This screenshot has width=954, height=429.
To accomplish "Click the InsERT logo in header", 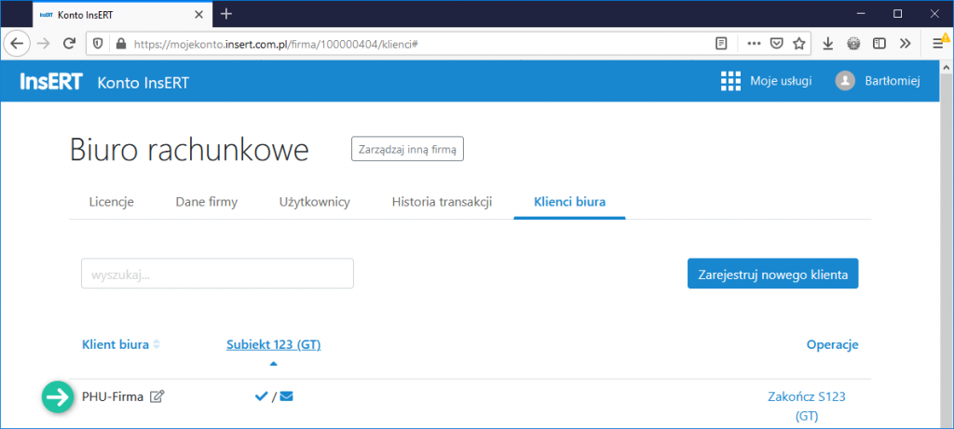I will [51, 81].
